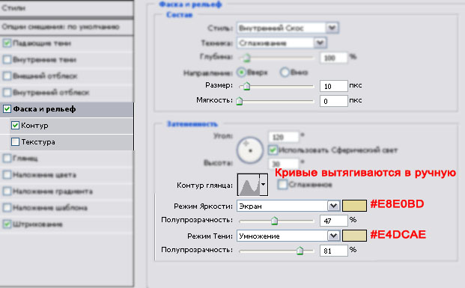
Task: Open the Стиль dropdown showing Внутренний Скос
Action: (x=288, y=28)
